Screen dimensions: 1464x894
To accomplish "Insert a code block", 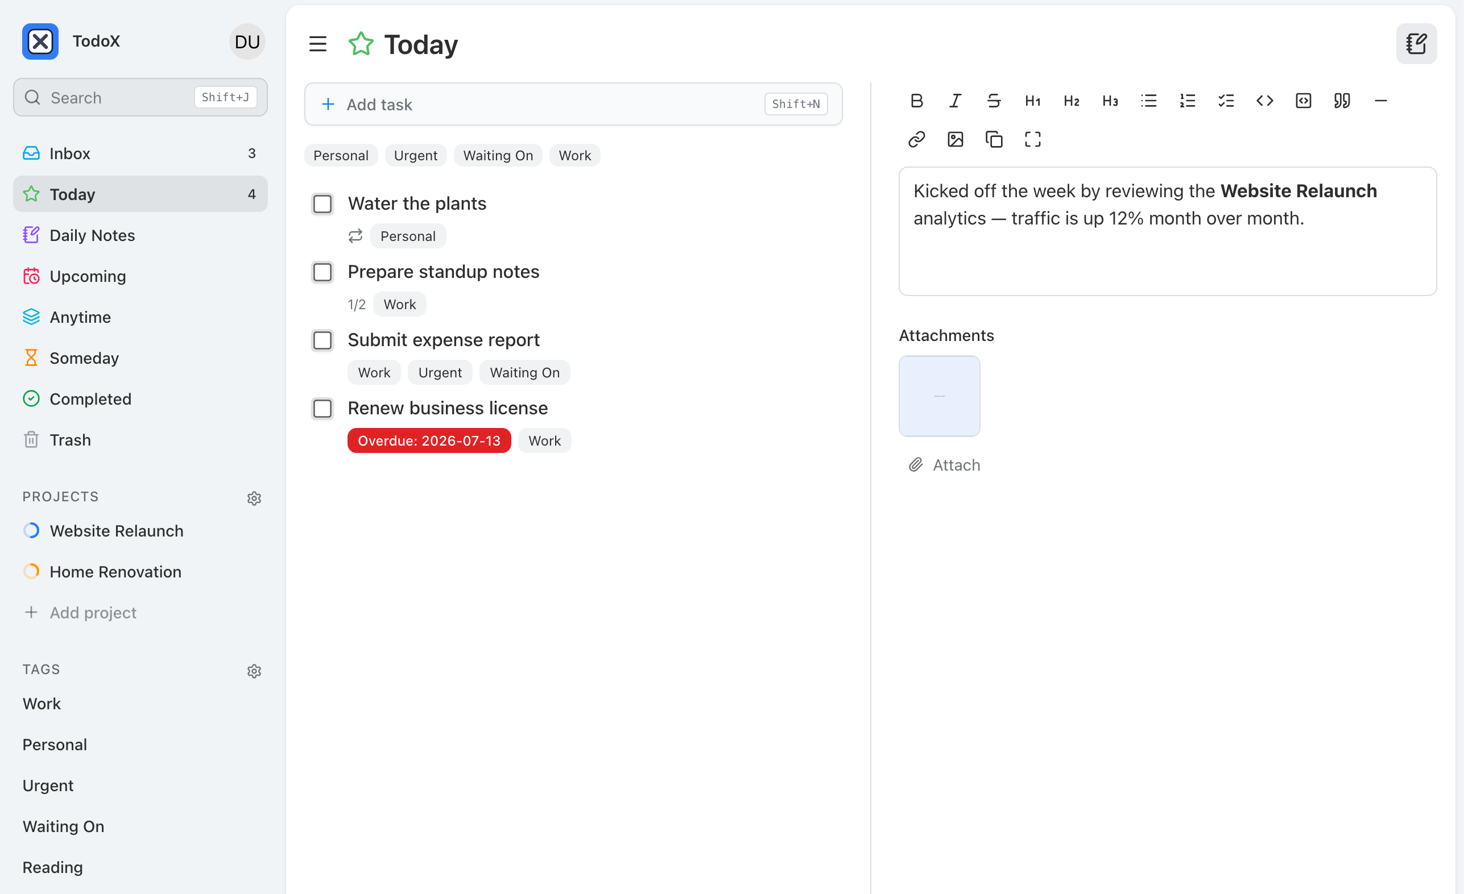I will coord(1303,101).
